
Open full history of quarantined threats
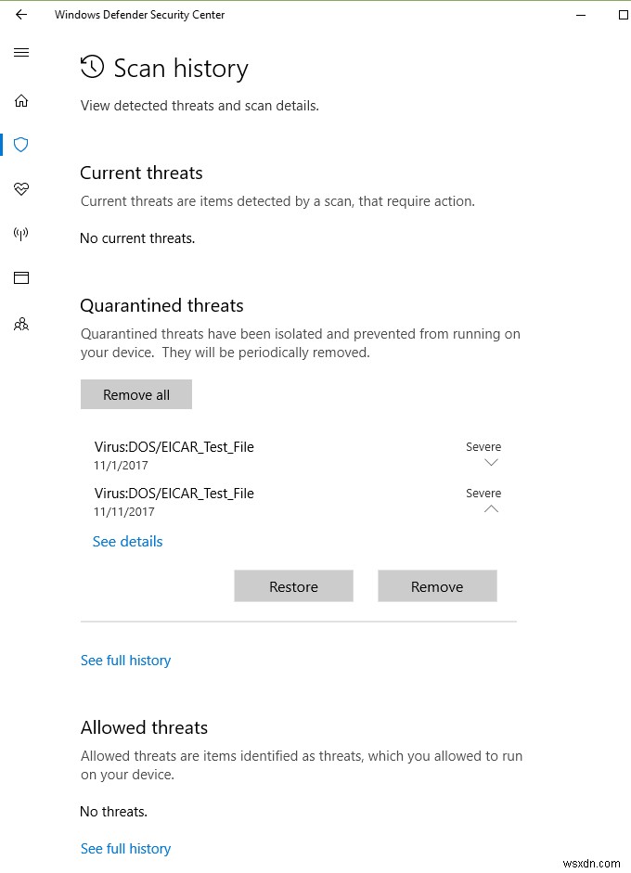[x=125, y=660]
